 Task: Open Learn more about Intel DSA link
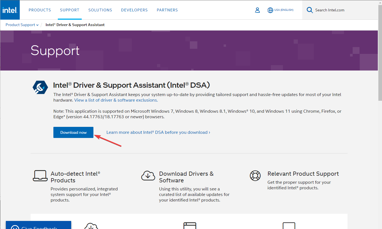(158, 132)
